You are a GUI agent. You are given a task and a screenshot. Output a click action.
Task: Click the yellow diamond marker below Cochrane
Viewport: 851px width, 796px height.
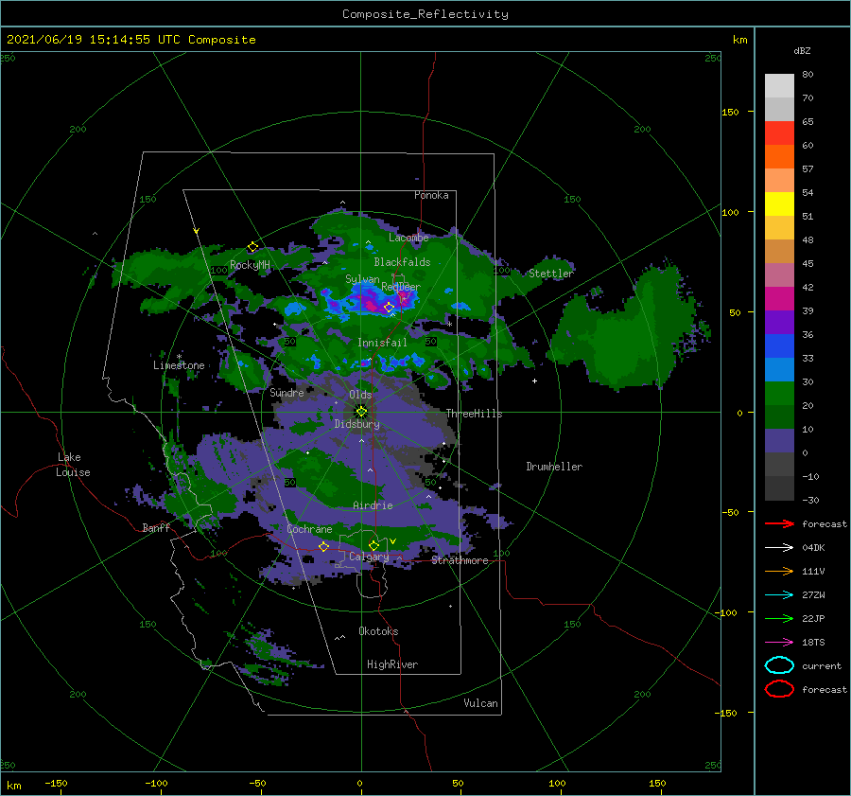click(x=323, y=546)
